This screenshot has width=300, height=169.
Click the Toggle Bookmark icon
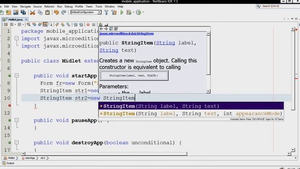[68, 24]
